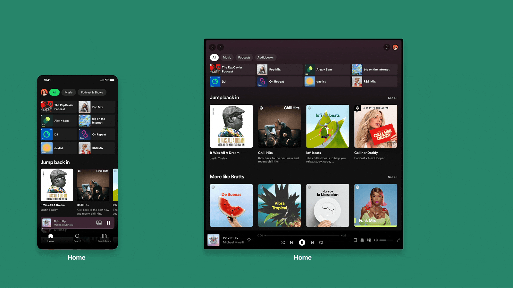Image resolution: width=513 pixels, height=288 pixels.
Task: Open On Repeat tile on mobile
Action: 97,135
